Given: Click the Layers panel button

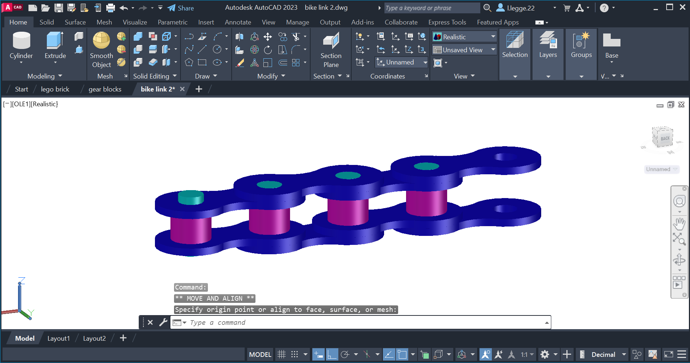Looking at the screenshot, I should [x=548, y=54].
